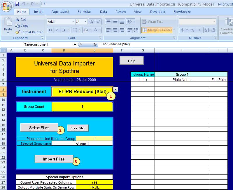The height and width of the screenshot is (190, 233).
Task: Open the Customize Quick Access Toolbar arrow
Action: coord(44,4)
